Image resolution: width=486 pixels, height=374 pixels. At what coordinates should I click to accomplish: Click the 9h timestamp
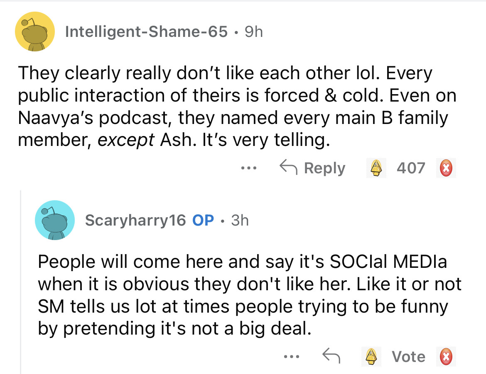(x=253, y=32)
